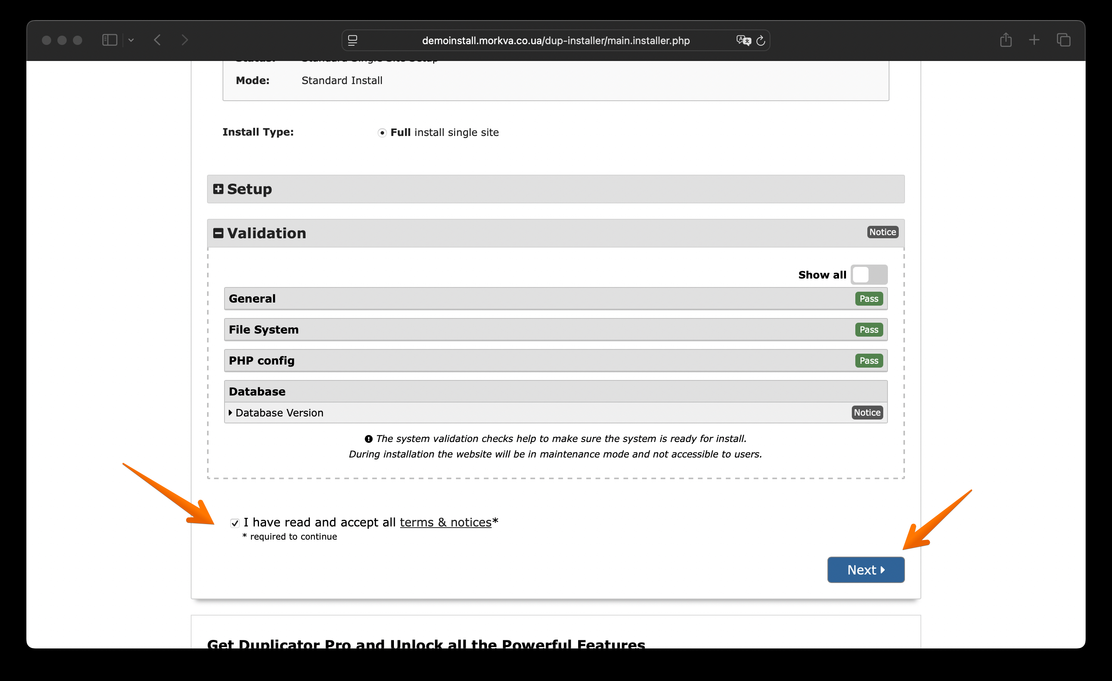This screenshot has height=681, width=1112.
Task: Open the terms & notices link
Action: 445,522
